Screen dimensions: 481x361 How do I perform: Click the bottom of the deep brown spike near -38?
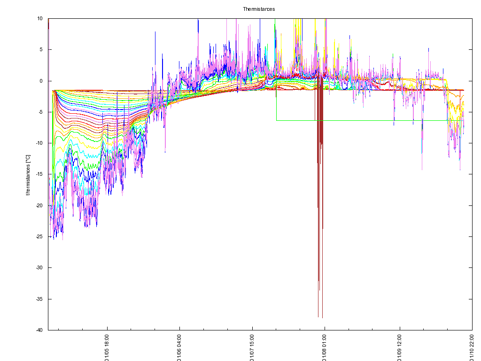(x=322, y=317)
